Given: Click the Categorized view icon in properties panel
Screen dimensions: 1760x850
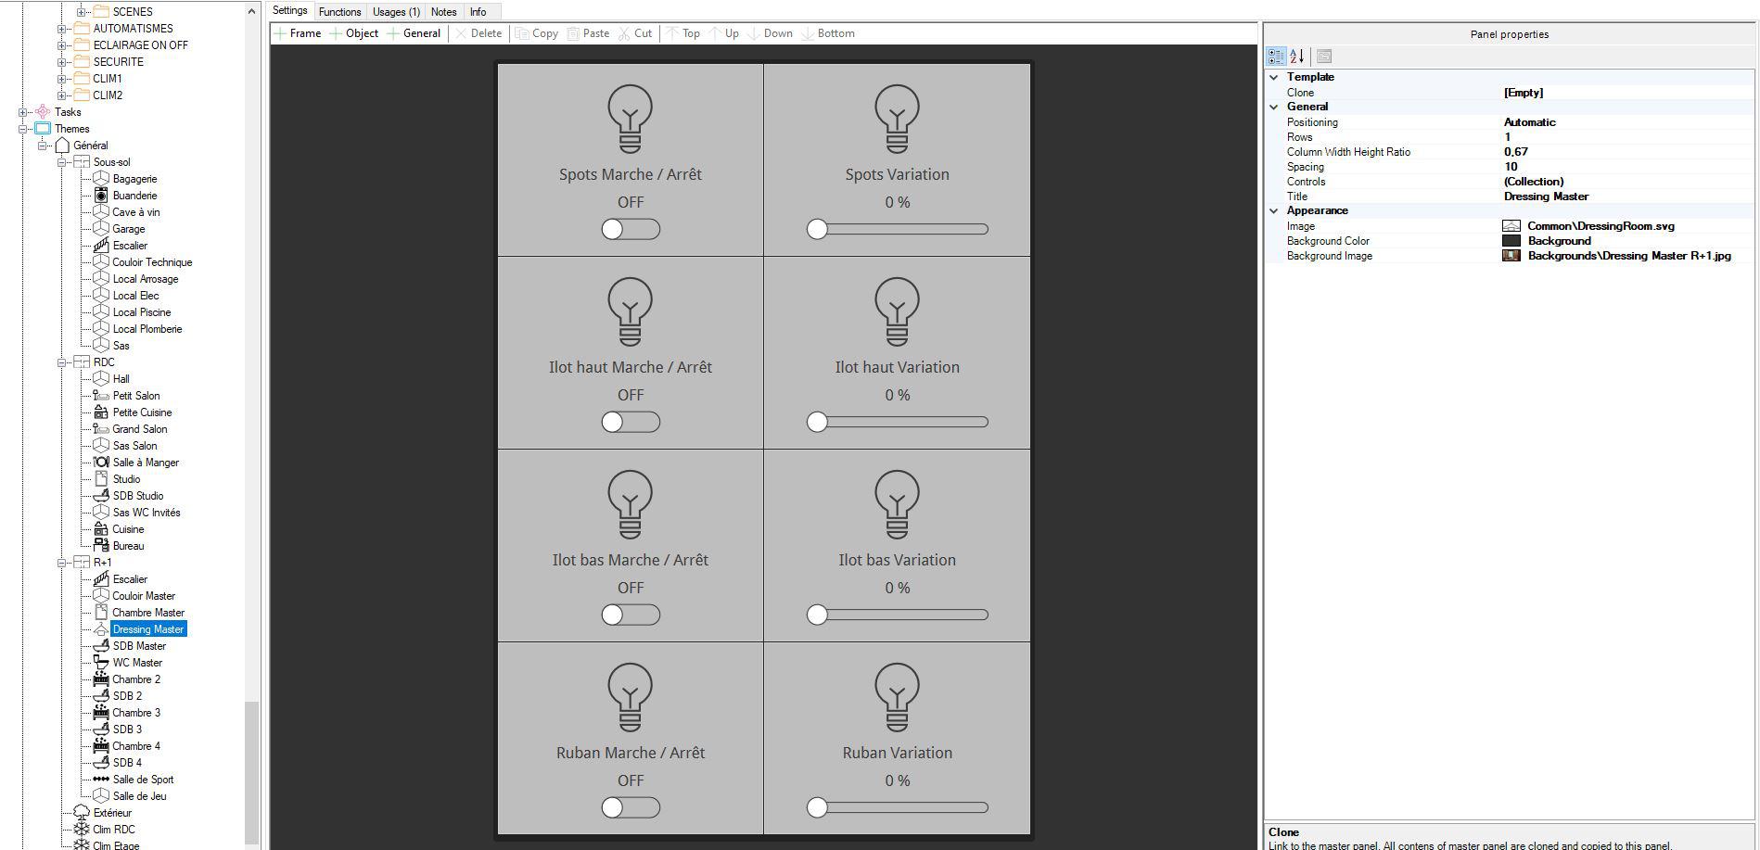Looking at the screenshot, I should click(x=1276, y=57).
